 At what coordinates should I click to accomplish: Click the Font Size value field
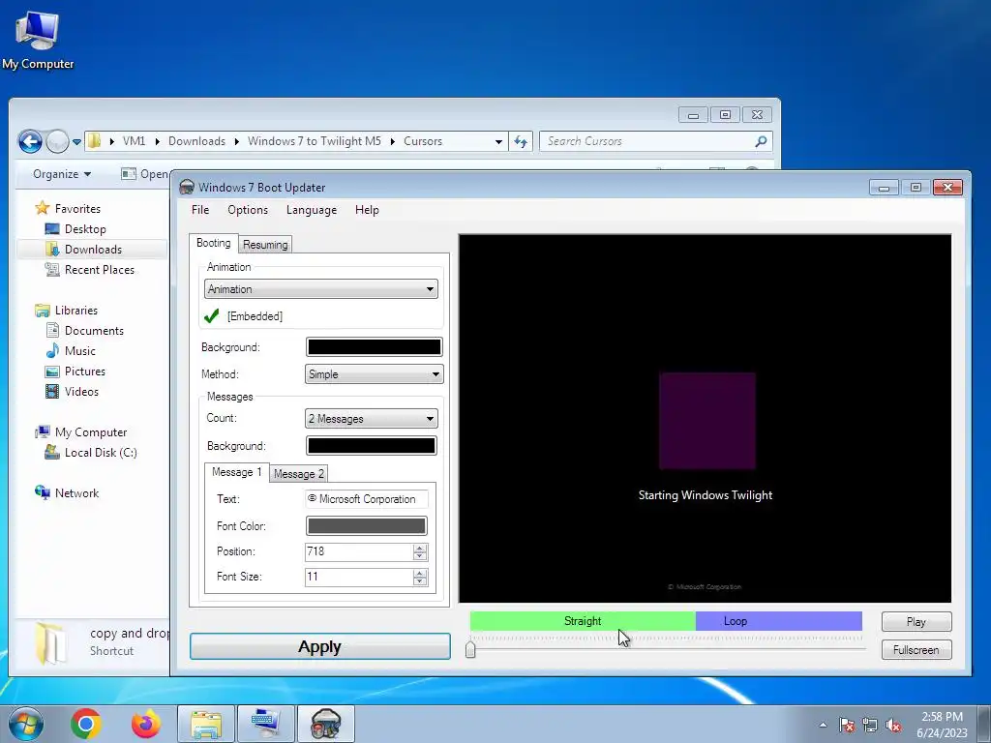click(358, 577)
